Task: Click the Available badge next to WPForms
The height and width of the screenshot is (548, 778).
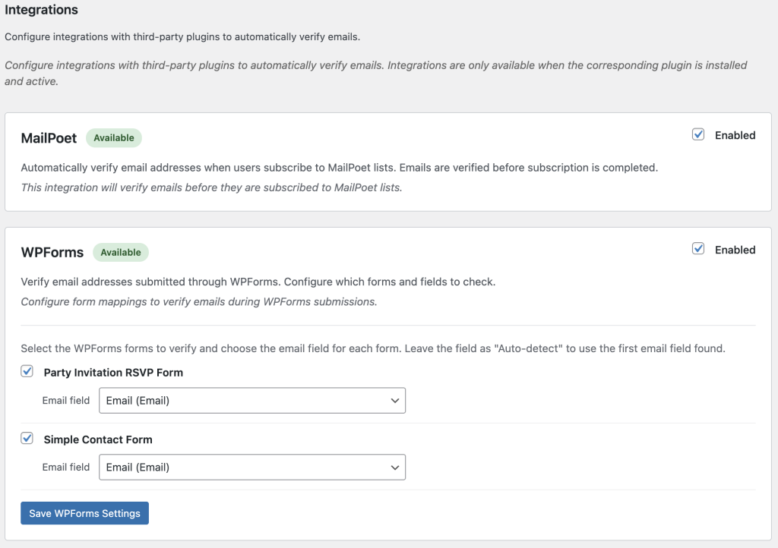Action: tap(121, 253)
